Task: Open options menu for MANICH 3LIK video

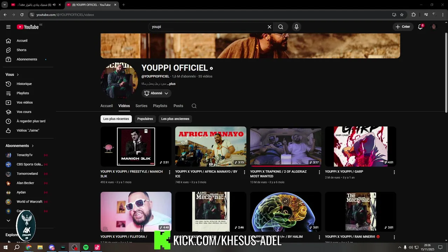Action: coord(169,172)
